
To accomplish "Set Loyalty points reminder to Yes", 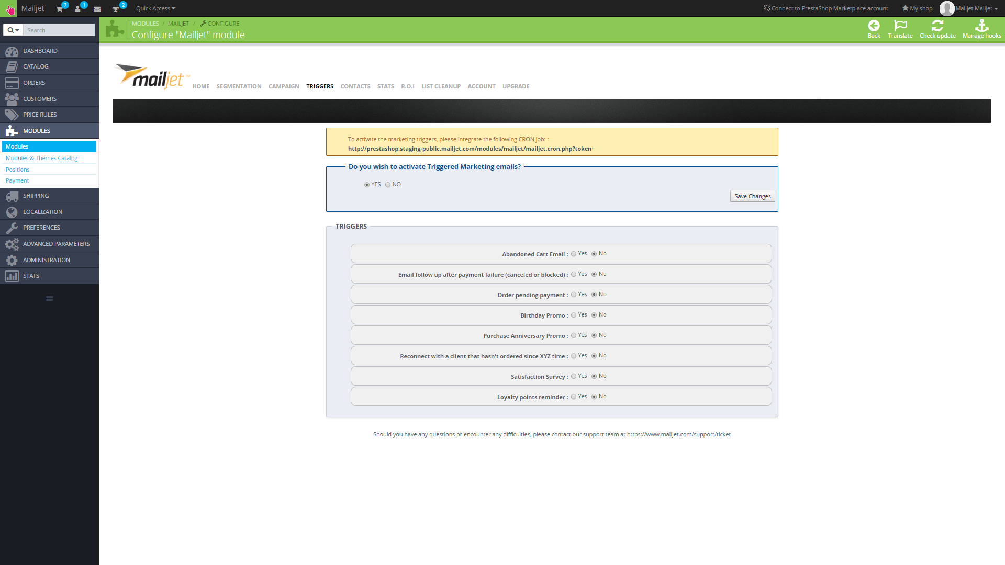I will click(574, 397).
